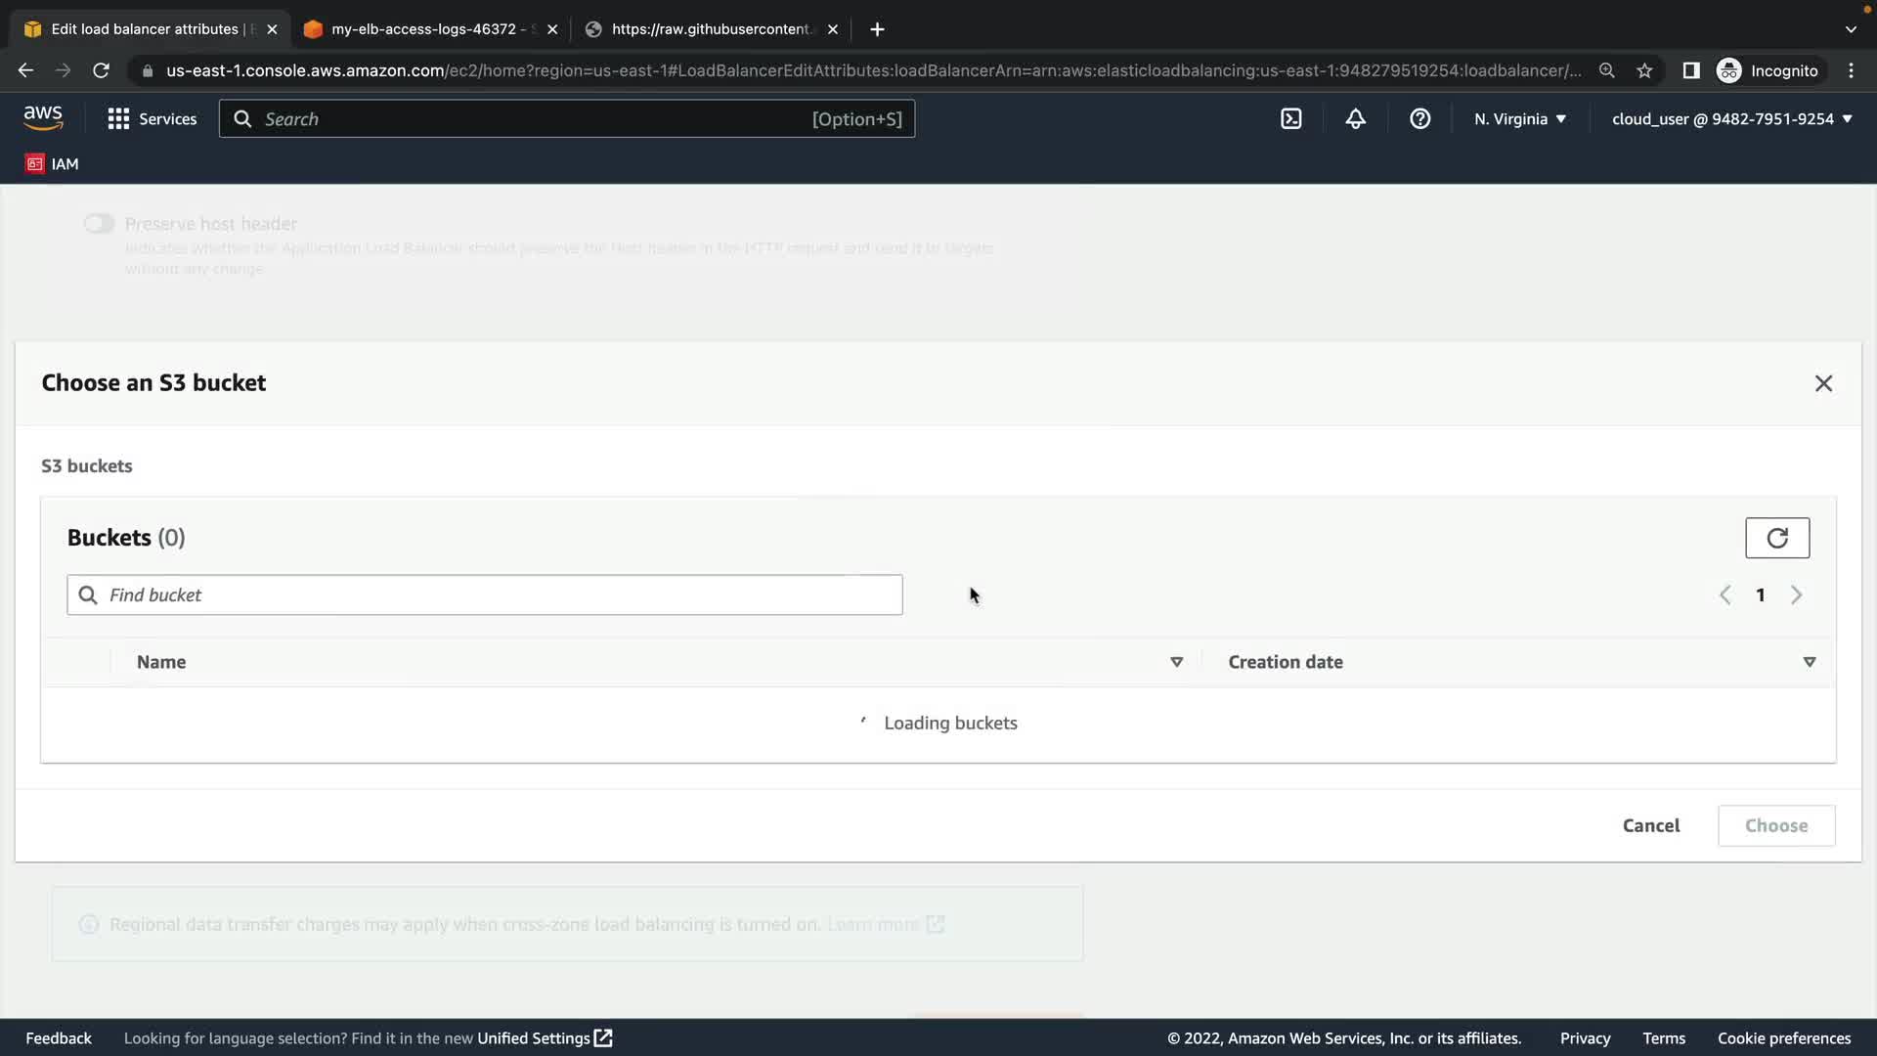Image resolution: width=1877 pixels, height=1056 pixels.
Task: Sort by Creation date column arrow
Action: pos(1809,662)
